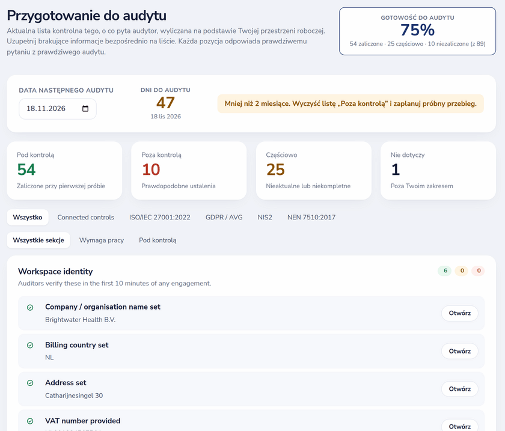Click green check icon beside Company name set
This screenshot has width=505, height=431.
click(30, 308)
